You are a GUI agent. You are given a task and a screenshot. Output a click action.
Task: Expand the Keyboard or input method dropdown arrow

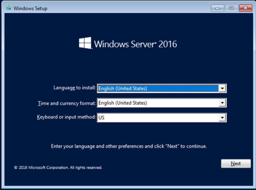point(222,118)
